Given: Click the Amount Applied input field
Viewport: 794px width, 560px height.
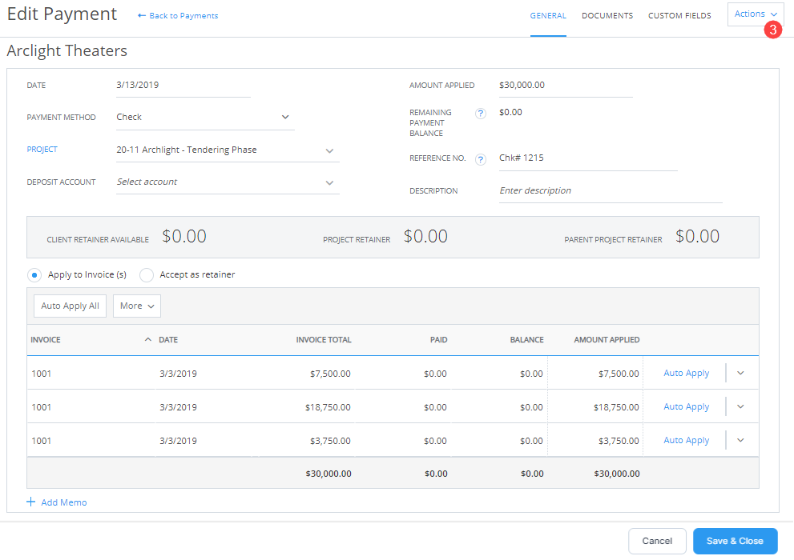Looking at the screenshot, I should point(566,86).
